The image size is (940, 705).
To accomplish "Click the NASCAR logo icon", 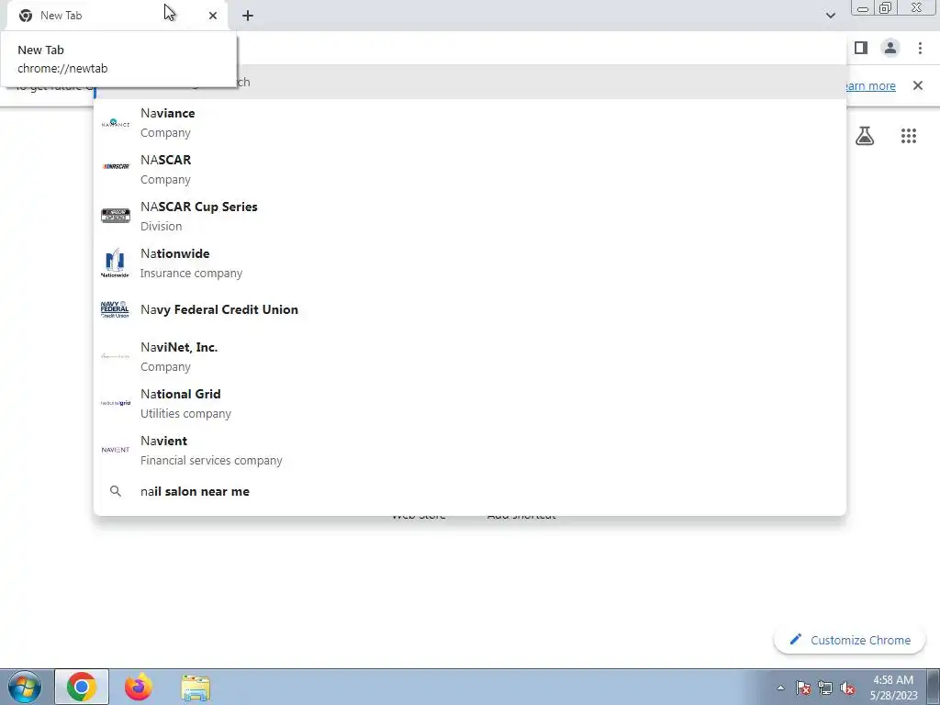I will tap(116, 167).
